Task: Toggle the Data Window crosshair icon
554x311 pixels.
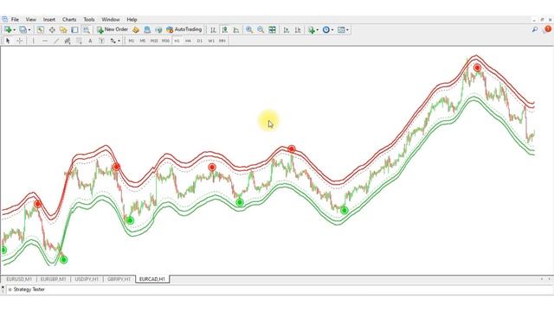Action: click(52, 30)
